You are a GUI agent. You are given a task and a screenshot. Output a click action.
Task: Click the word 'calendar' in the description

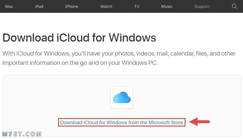pos(182,54)
